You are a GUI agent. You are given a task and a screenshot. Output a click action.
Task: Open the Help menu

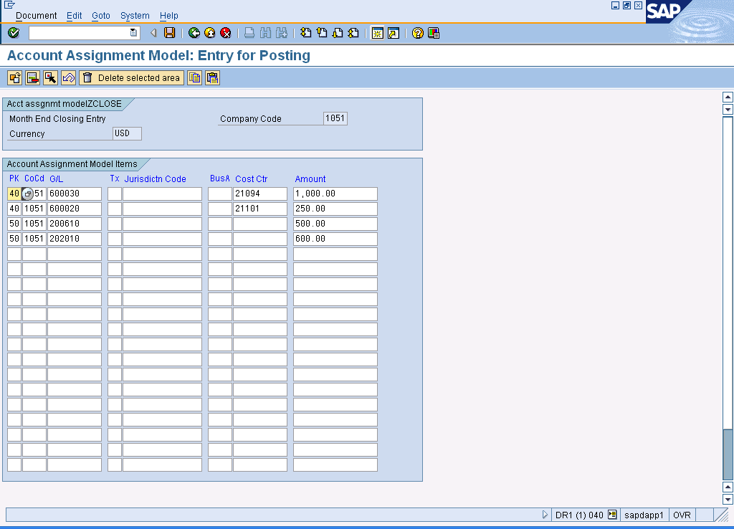click(x=169, y=16)
